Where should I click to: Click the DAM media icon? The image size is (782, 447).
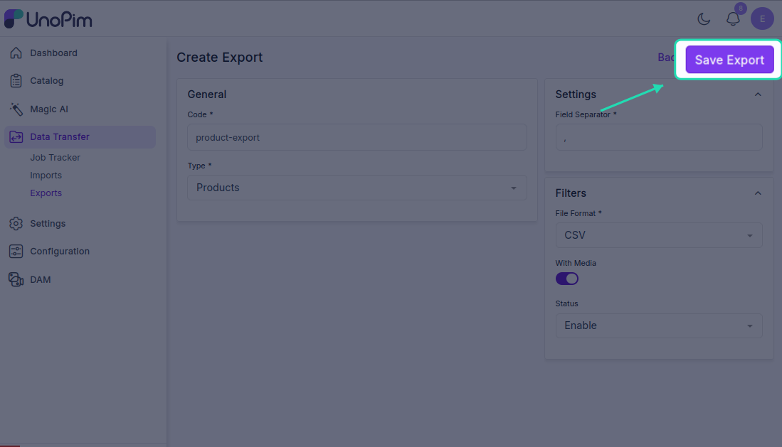pyautogui.click(x=16, y=279)
